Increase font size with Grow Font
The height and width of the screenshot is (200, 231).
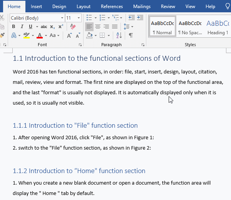click(69, 35)
